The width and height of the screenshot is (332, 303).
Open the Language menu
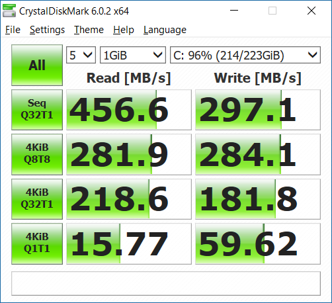165,30
